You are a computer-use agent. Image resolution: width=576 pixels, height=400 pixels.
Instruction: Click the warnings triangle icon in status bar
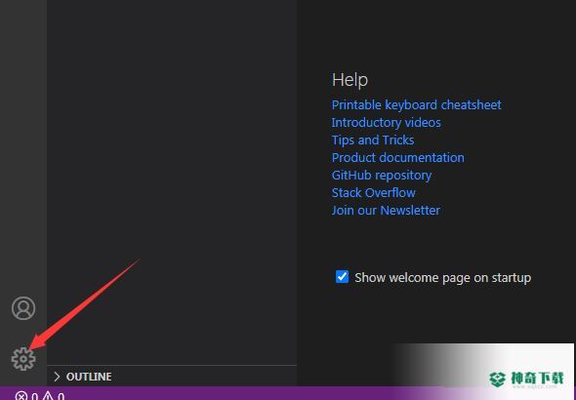48,396
